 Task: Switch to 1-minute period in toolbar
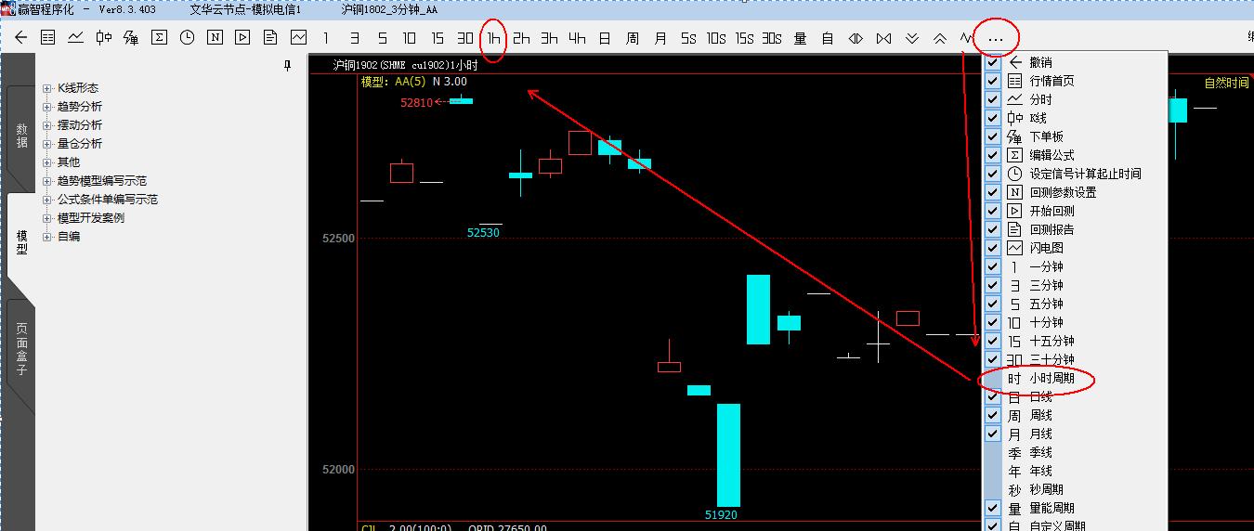(x=326, y=38)
